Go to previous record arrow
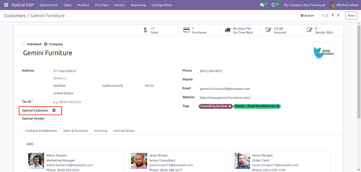The width and height of the screenshot is (361, 172). [333, 15]
